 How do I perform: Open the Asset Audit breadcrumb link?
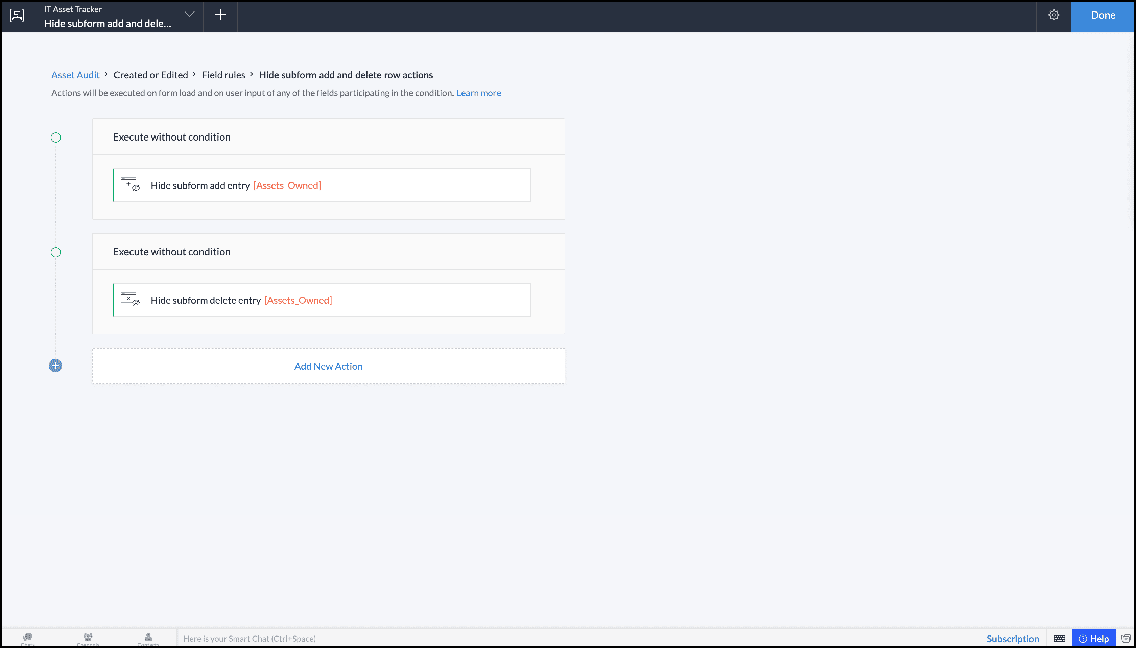tap(75, 75)
